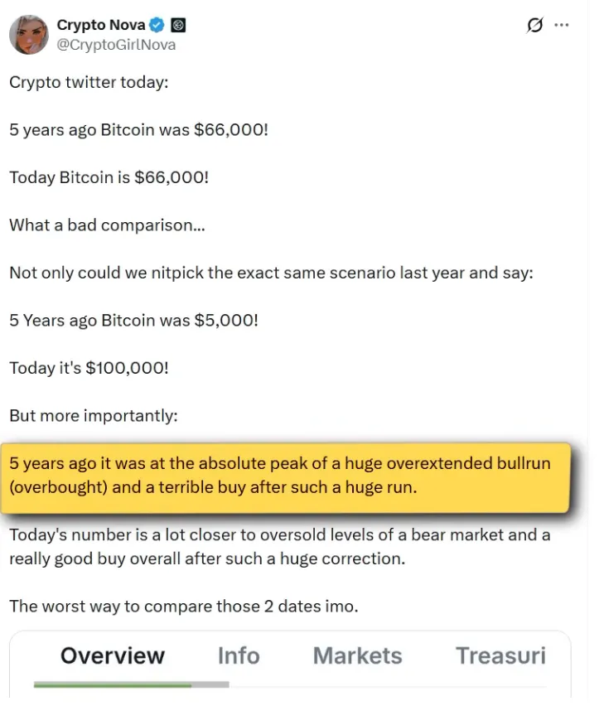
Task: Click the "5 Years ago Bitcoin was $5,000!" line
Action: pos(133,320)
